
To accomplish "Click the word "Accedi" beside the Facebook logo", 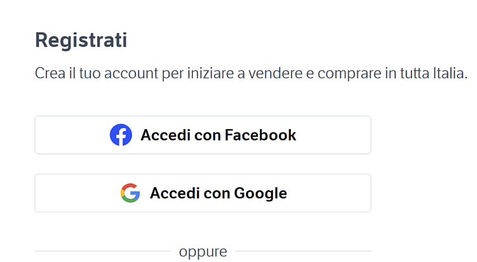I will (x=161, y=135).
